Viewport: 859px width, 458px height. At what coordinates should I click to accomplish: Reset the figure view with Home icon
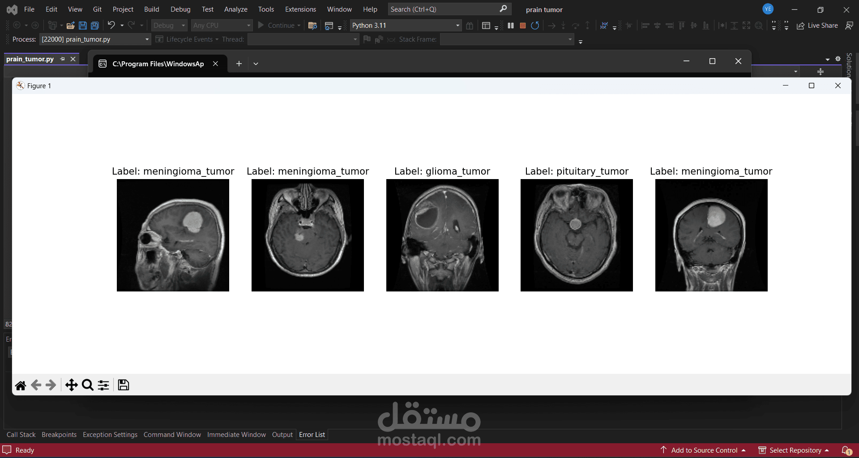click(x=21, y=385)
